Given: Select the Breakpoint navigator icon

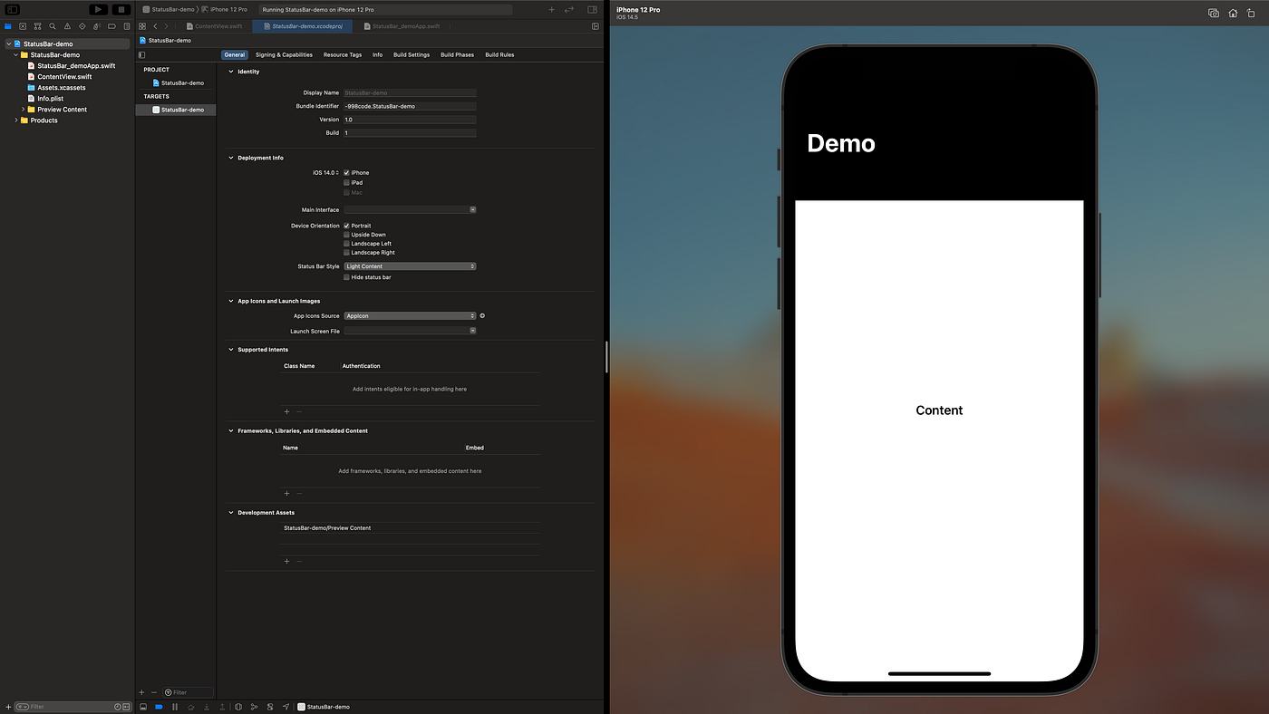Looking at the screenshot, I should pyautogui.click(x=111, y=25).
